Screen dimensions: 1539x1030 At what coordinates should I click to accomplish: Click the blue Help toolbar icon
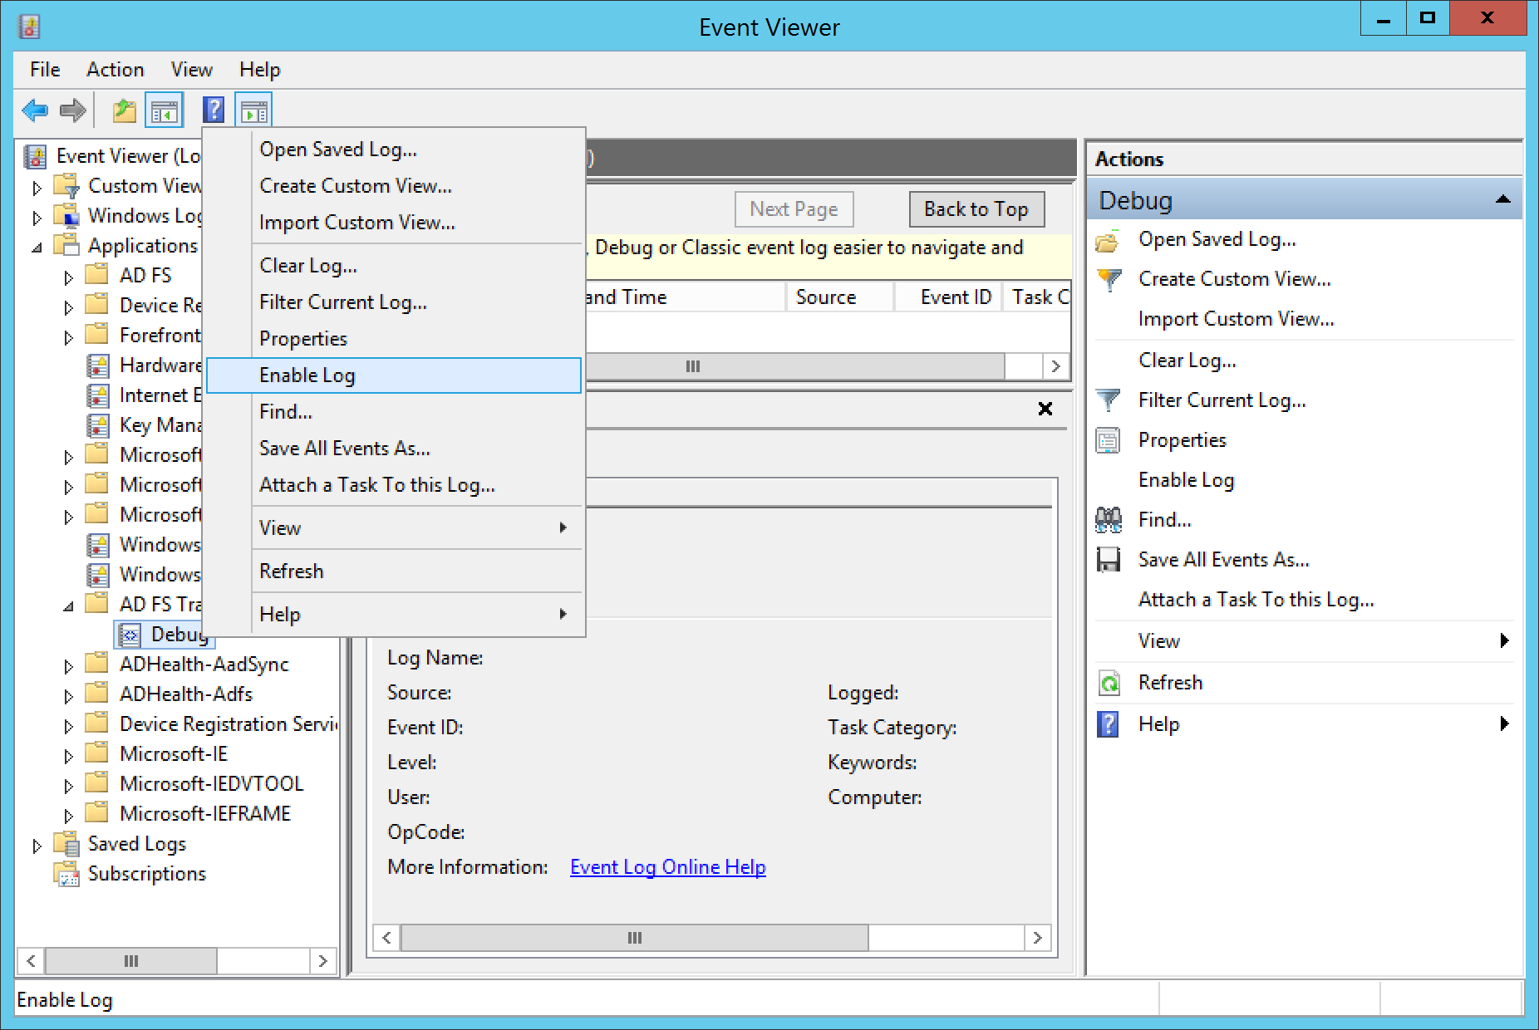(x=214, y=110)
